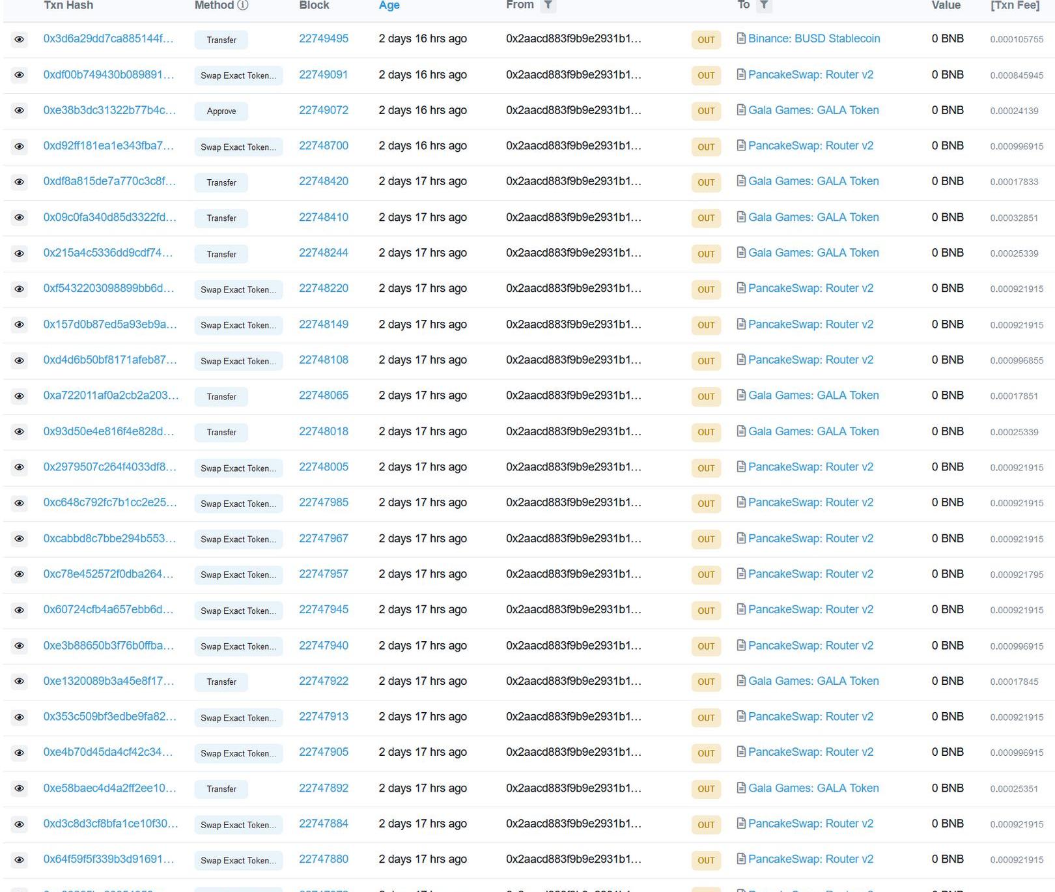Open block 22747945
The height and width of the screenshot is (892, 1055).
324,609
